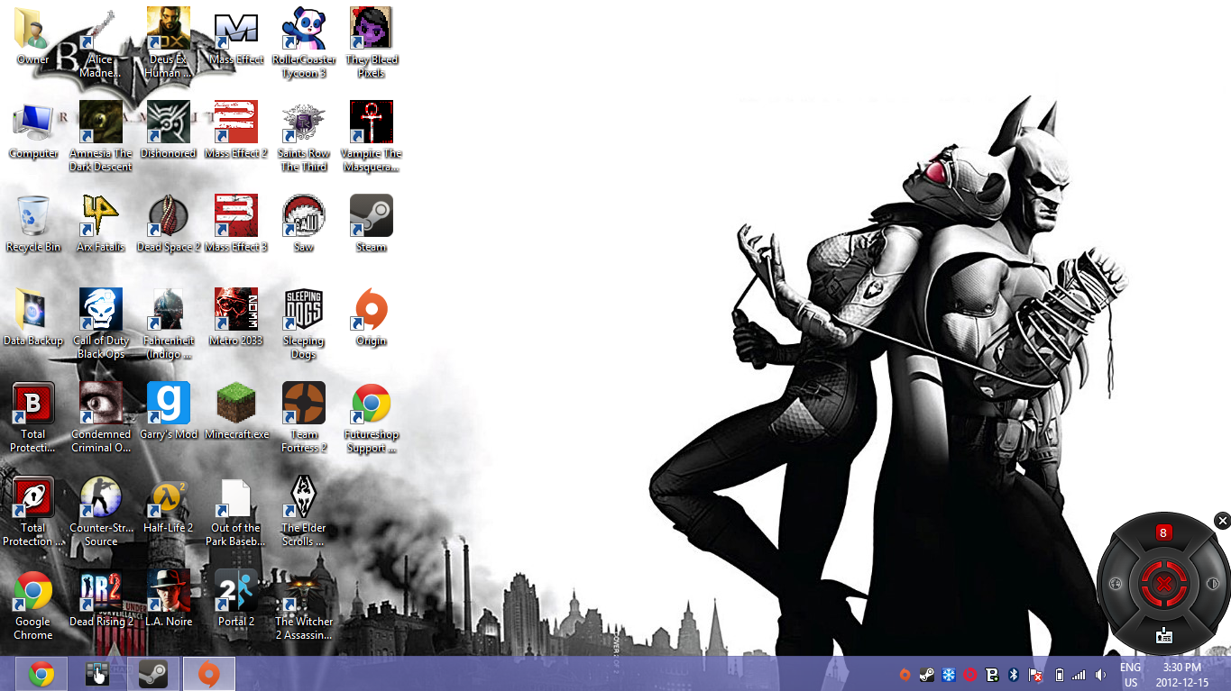Open RollerCoaster Tycoon 3 shortcut

coord(304,43)
